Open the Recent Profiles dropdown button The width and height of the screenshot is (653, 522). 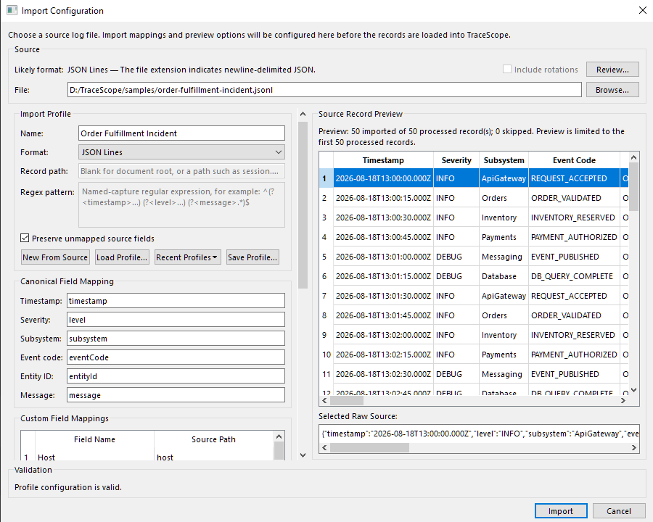(187, 257)
